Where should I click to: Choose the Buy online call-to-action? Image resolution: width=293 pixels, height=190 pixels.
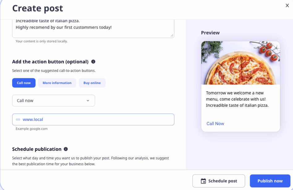(92, 83)
